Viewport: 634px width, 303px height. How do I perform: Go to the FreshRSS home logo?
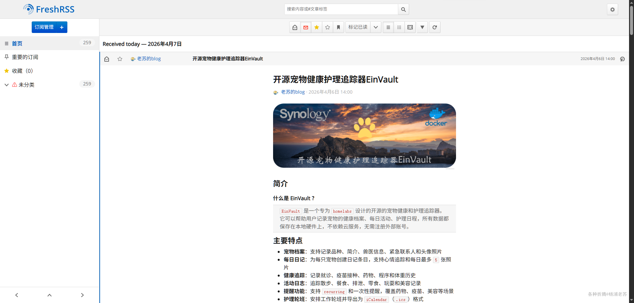pos(49,9)
